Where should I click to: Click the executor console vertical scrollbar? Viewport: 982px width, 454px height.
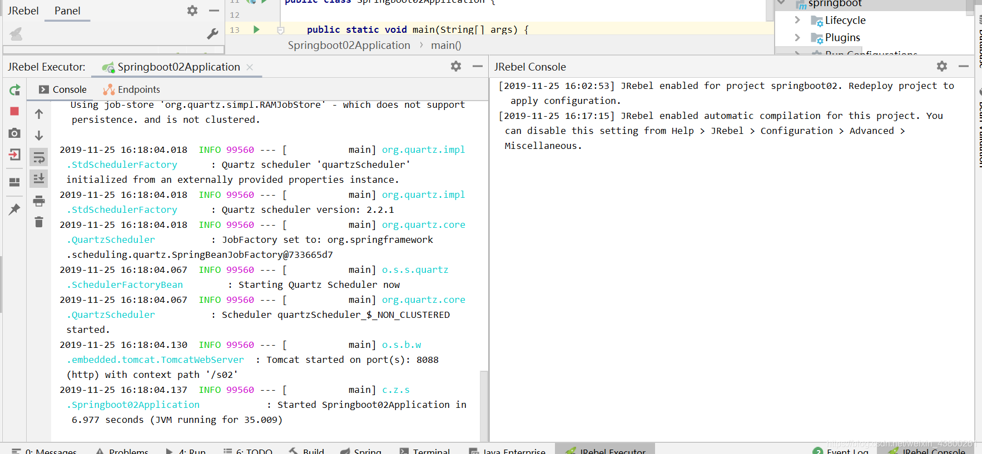[484, 406]
